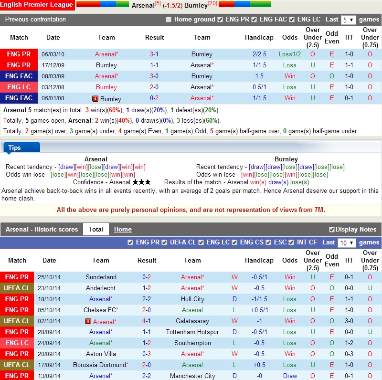The height and width of the screenshot is (380, 382).
Task: Uncheck ENG PR in Historic scores filter
Action: pyautogui.click(x=130, y=243)
